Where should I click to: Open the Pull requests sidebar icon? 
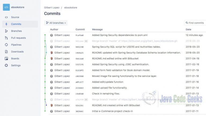point(6,38)
